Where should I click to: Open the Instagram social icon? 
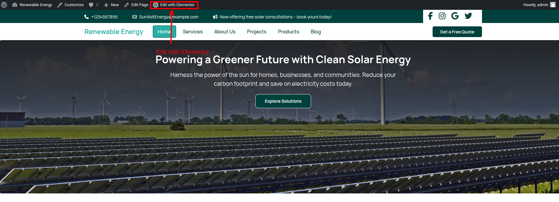[442, 16]
